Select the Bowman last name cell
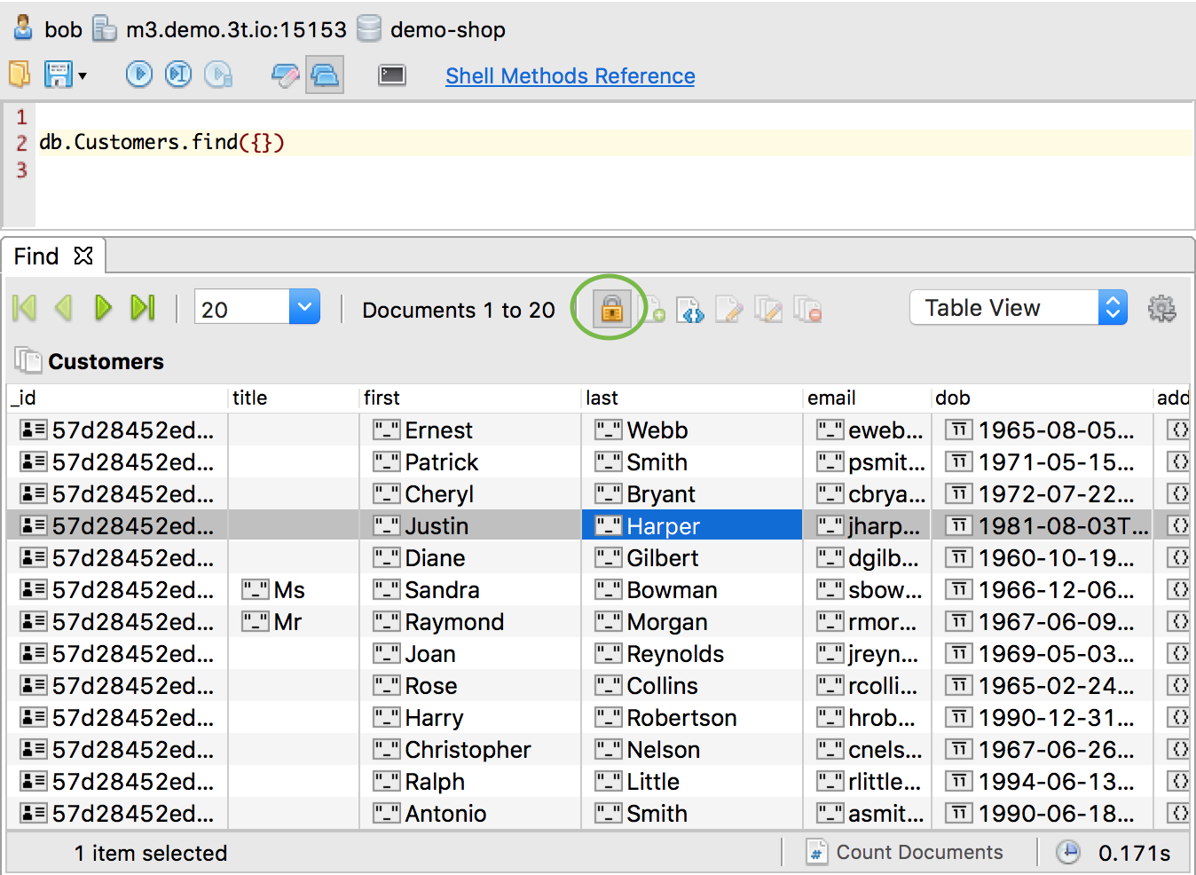The image size is (1196, 875). [x=692, y=590]
